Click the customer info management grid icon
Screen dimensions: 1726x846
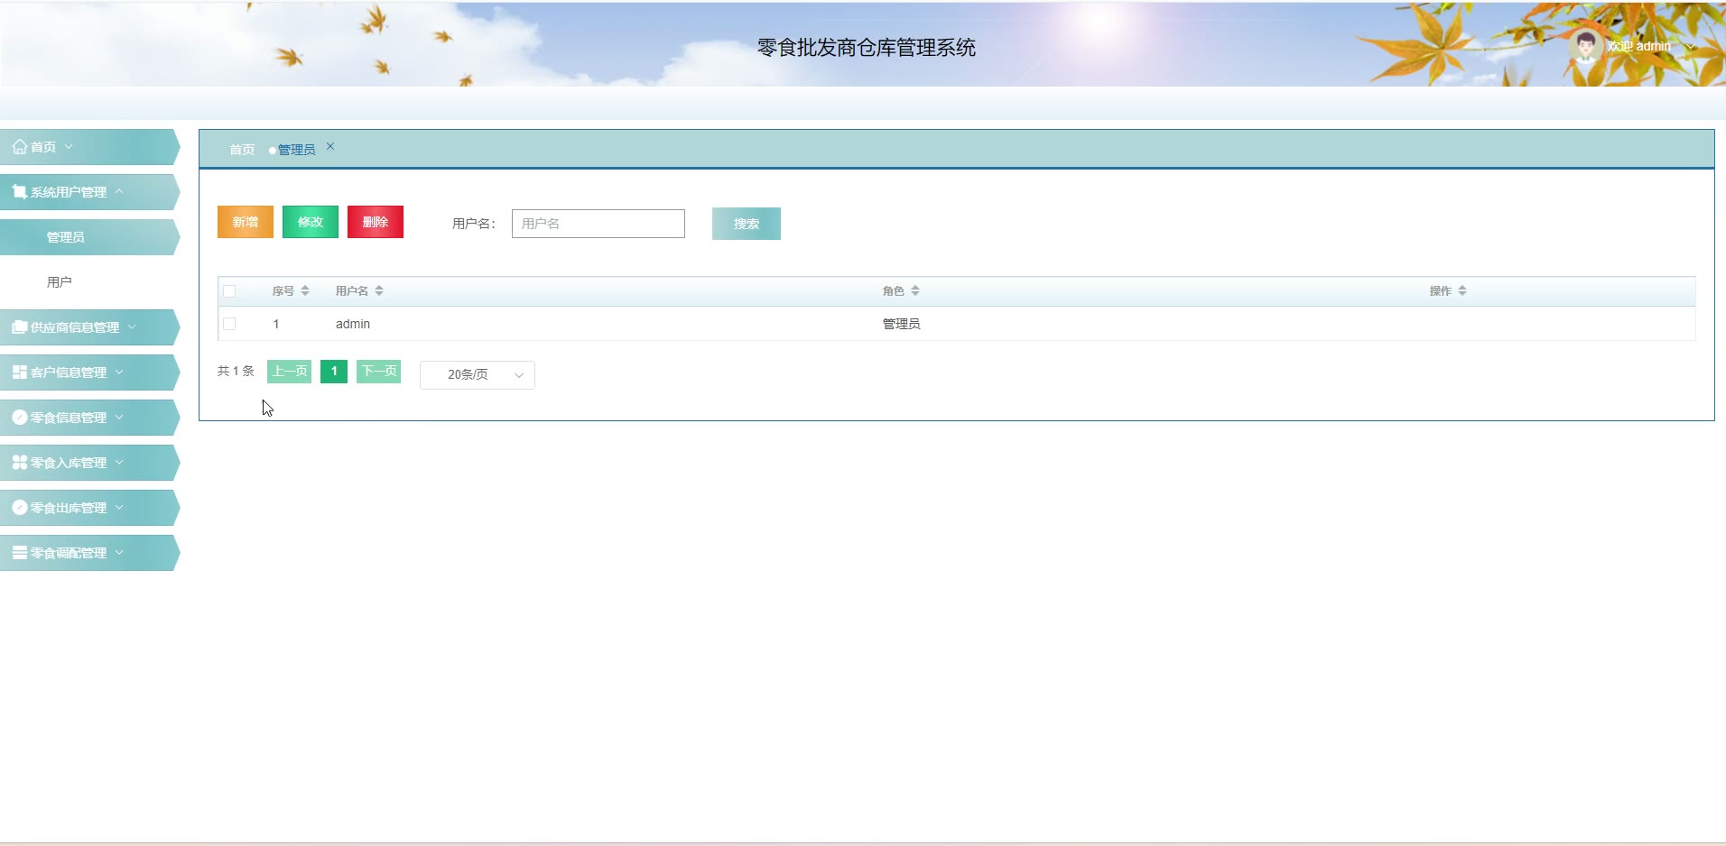pos(19,372)
